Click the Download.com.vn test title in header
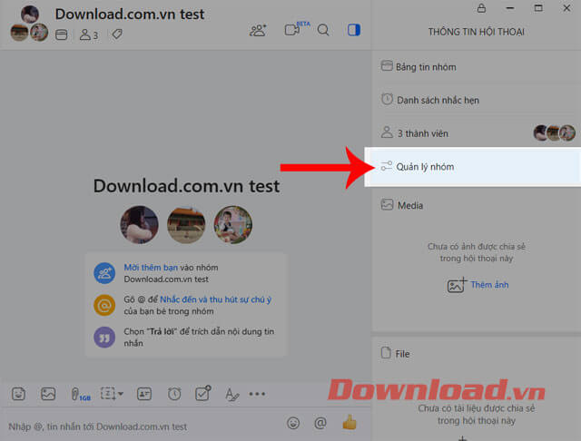The image size is (581, 441). [130, 15]
